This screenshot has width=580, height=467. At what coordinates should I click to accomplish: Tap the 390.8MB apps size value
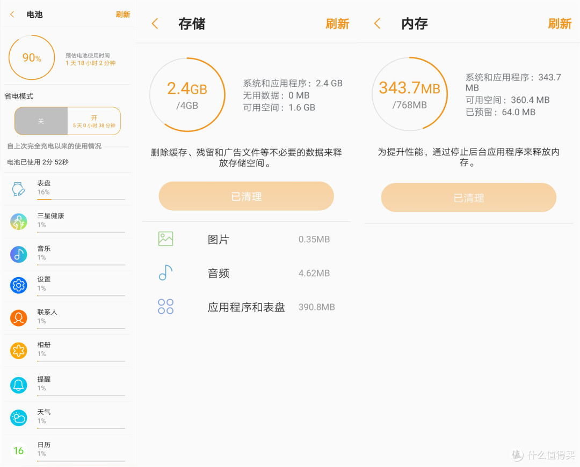click(x=317, y=307)
